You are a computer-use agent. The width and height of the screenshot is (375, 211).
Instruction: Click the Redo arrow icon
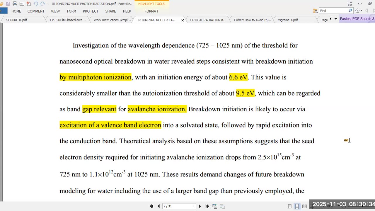tap(42, 4)
